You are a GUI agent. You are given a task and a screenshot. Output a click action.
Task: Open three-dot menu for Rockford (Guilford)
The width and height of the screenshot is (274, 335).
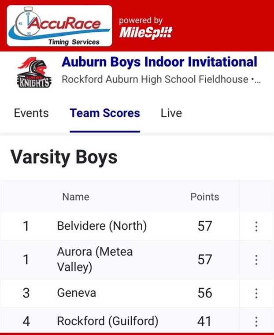[256, 321]
